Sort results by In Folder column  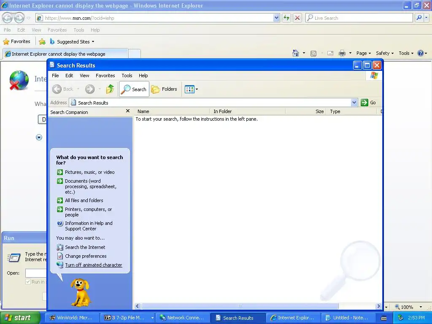[x=247, y=111]
